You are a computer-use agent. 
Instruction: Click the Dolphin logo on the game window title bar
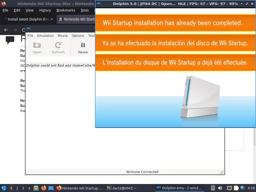pyautogui.click(x=99, y=3)
